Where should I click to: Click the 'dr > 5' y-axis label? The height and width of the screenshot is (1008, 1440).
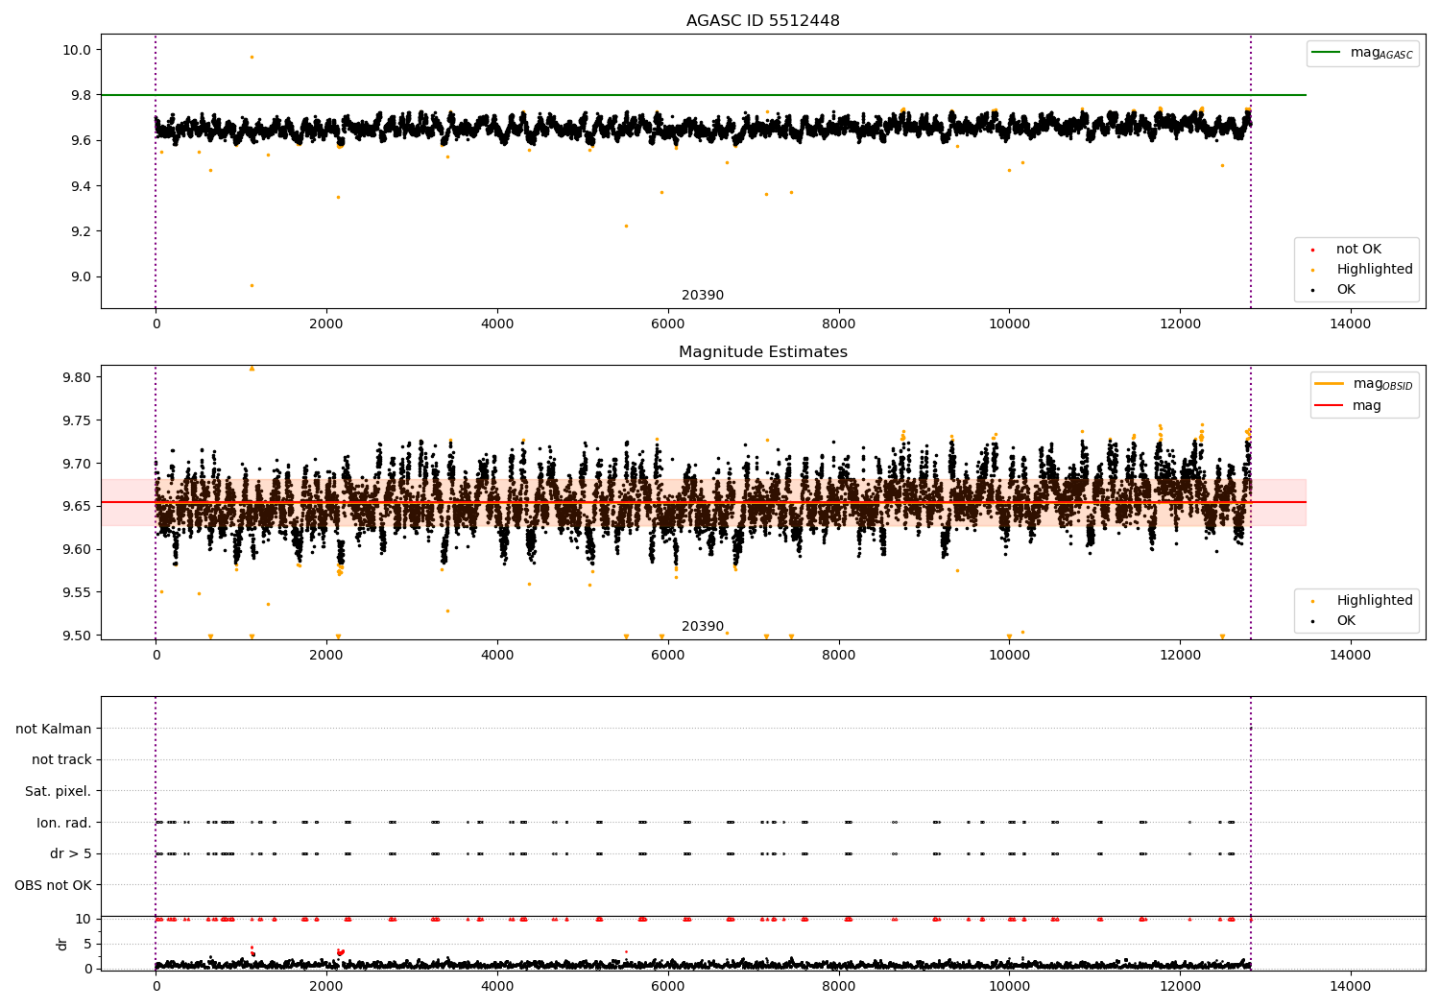[x=71, y=853]
